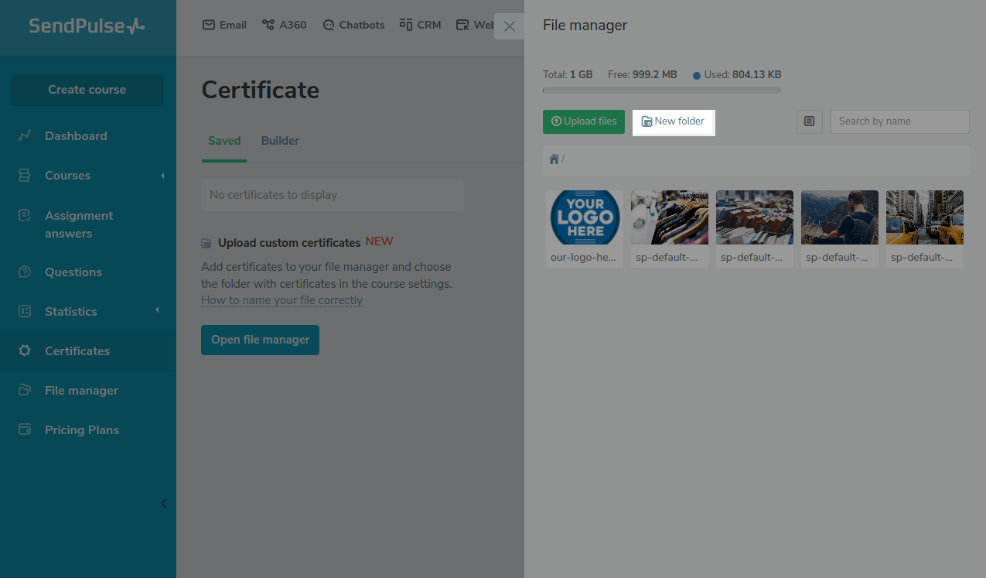The image size is (986, 578).
Task: Click the Websites icon in the top bar
Action: 462,25
